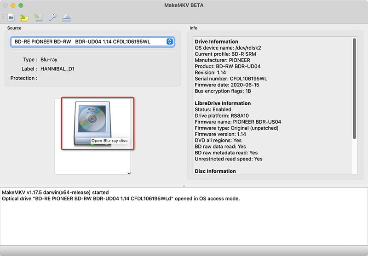Click the Source dropdown blue arrow stepper
Screen dimensions: 368x256
170,42
